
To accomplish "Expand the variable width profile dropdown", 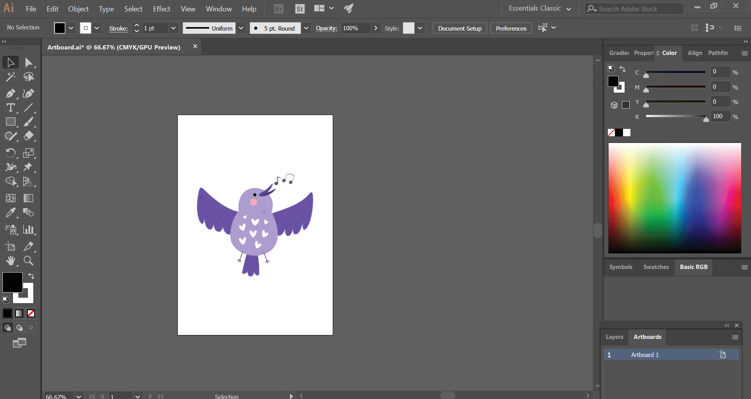I will tap(241, 28).
